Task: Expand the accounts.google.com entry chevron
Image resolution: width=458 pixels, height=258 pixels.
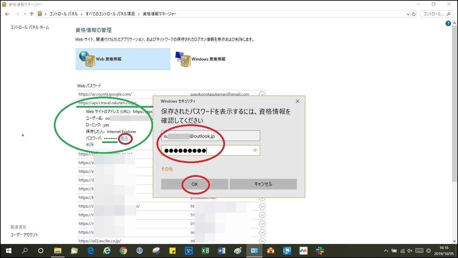Action: [262, 94]
